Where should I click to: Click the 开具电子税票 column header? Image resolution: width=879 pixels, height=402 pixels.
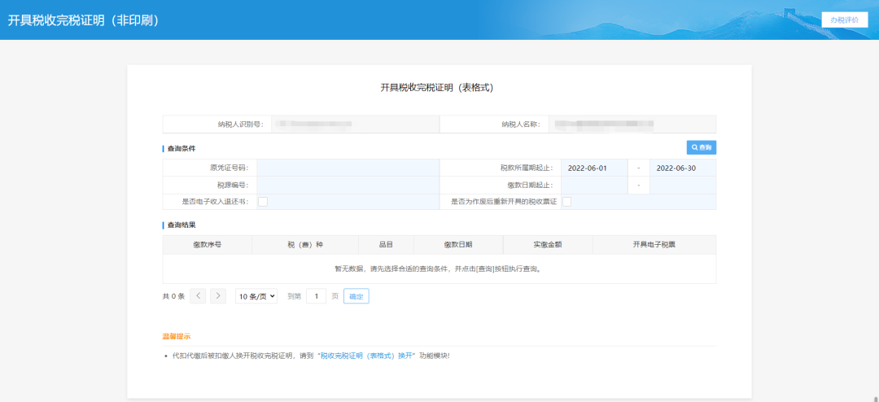(654, 245)
